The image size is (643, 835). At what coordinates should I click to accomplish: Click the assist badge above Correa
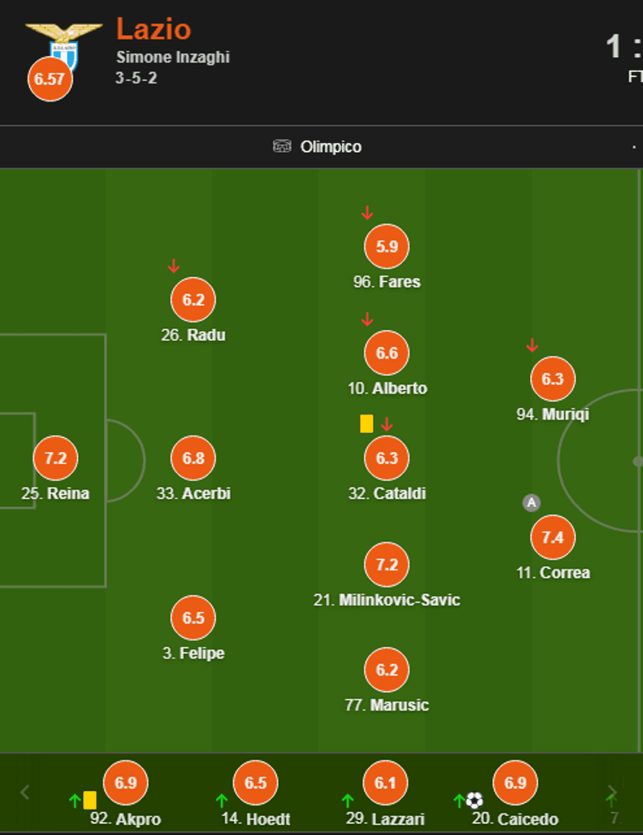[531, 503]
